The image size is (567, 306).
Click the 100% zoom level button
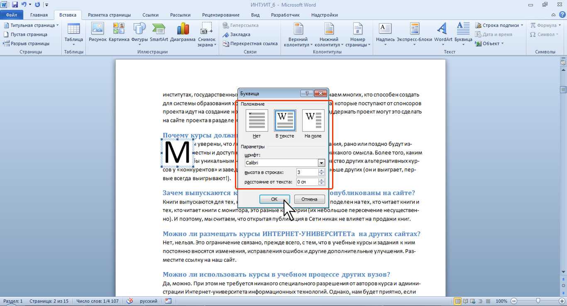(x=501, y=301)
